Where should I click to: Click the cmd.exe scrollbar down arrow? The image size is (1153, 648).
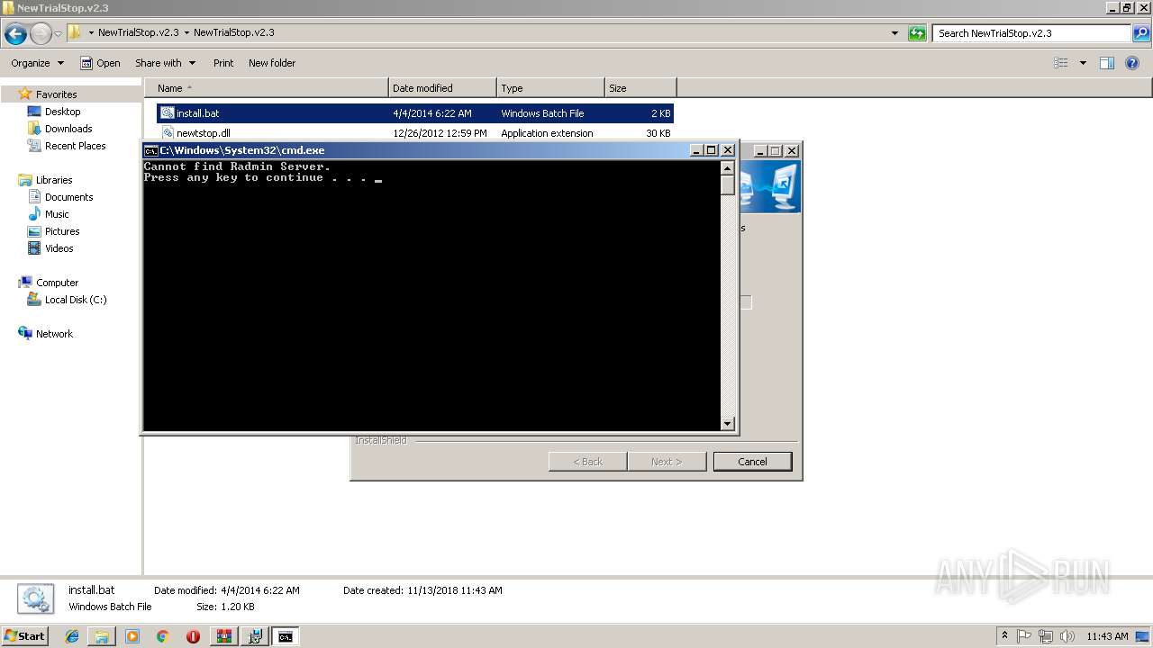click(x=728, y=424)
